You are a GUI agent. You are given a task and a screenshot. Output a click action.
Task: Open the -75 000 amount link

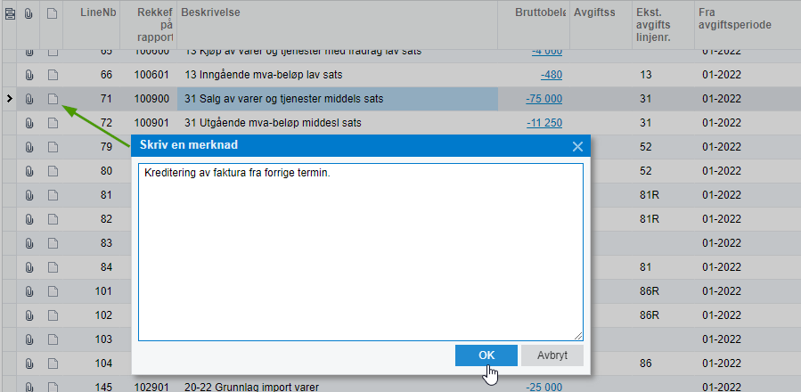544,99
